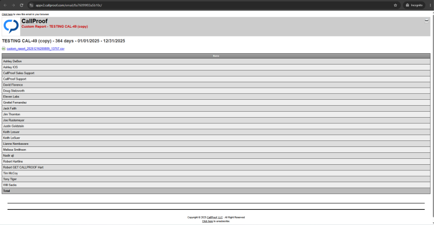Select the CallProof Sales Support row

(216, 73)
